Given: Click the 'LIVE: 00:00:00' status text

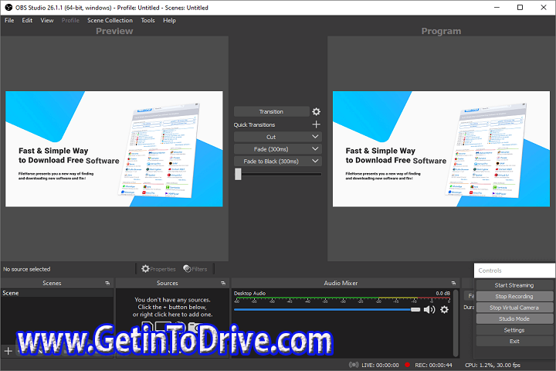Looking at the screenshot, I should pyautogui.click(x=380, y=365).
